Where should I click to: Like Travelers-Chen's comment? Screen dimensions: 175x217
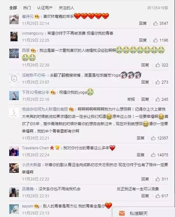coord(153,155)
